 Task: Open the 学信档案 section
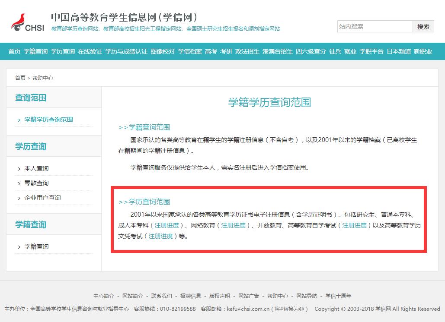[x=189, y=51]
